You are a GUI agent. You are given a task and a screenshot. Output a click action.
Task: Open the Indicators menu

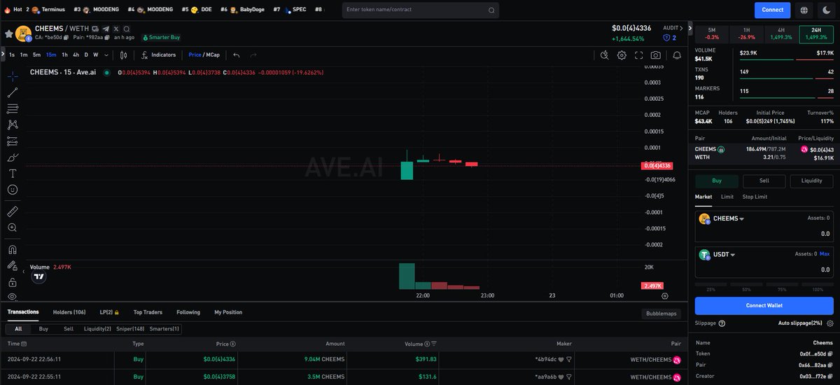(159, 55)
